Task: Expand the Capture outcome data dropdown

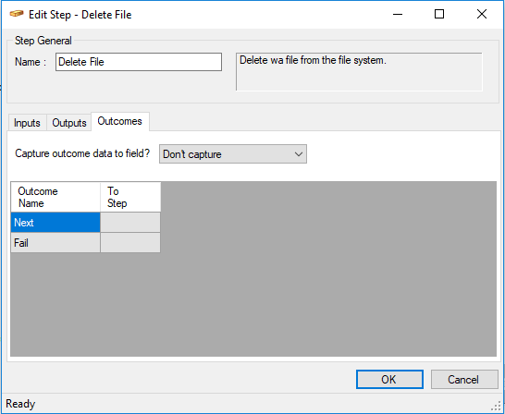Action: [x=233, y=154]
